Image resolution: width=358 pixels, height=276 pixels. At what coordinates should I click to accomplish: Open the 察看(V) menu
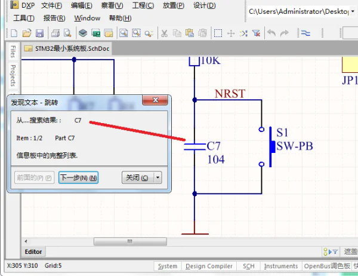pyautogui.click(x=112, y=5)
